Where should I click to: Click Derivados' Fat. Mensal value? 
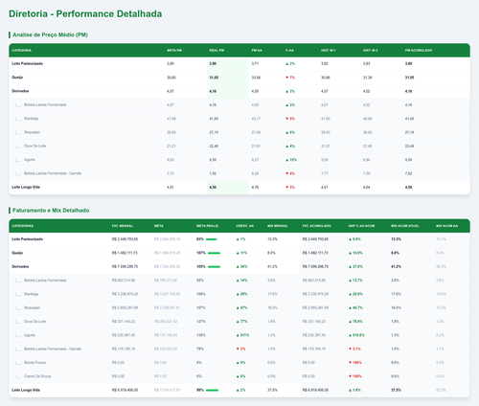click(125, 267)
